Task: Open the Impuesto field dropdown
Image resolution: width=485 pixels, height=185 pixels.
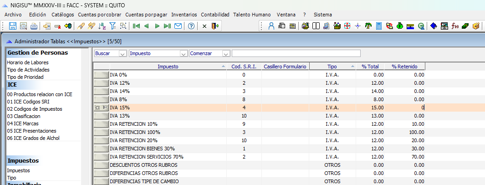Action: click(184, 53)
